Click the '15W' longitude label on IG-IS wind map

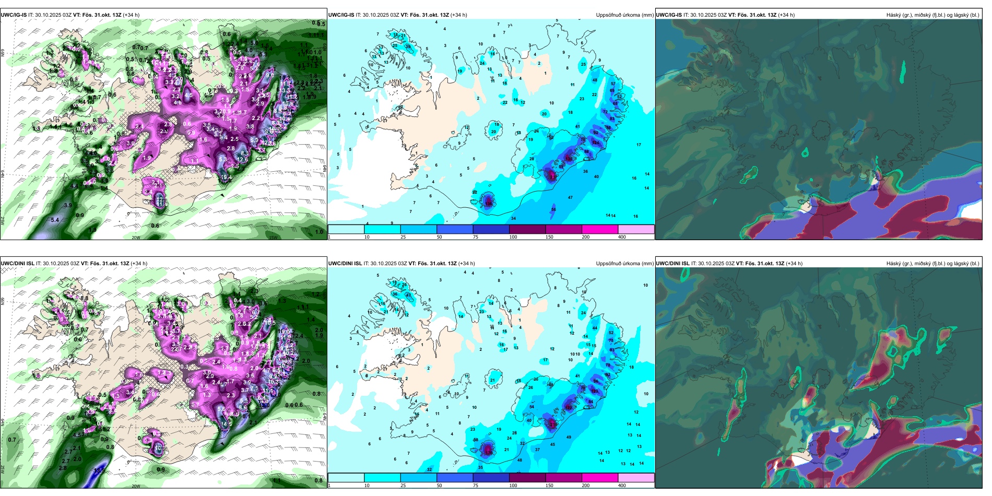click(273, 238)
